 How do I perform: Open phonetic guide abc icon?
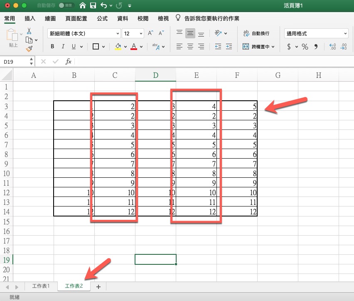(156, 47)
